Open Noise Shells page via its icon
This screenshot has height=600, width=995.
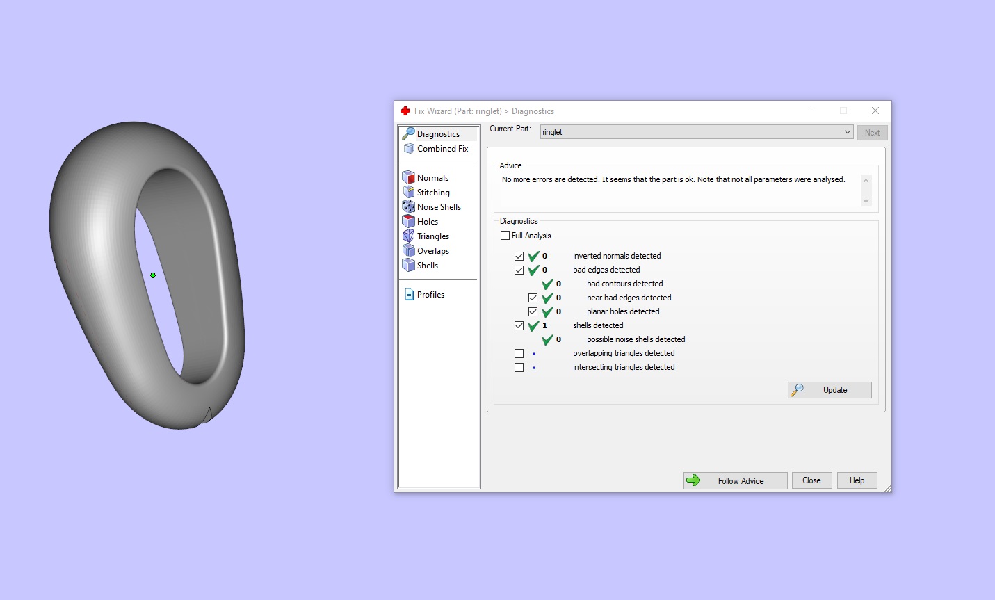[409, 206]
